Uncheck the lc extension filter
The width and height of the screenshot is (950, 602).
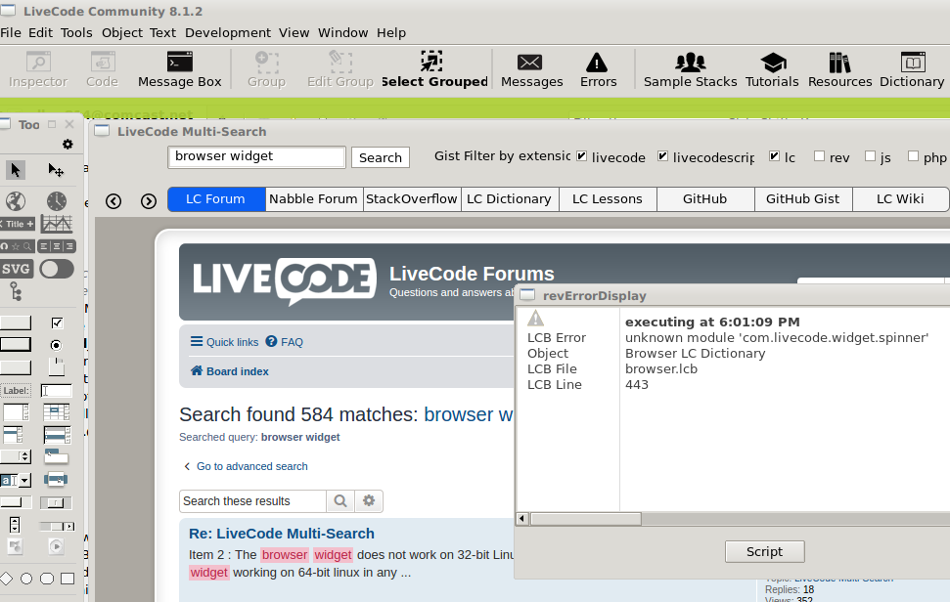(x=774, y=156)
